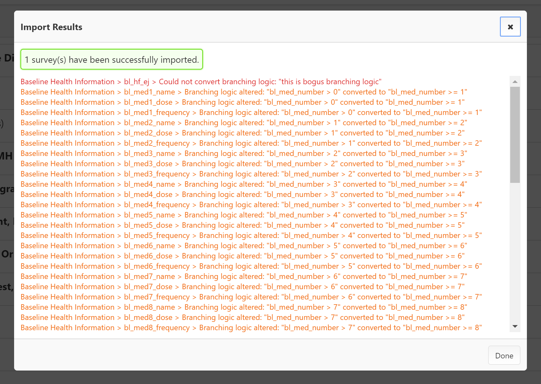Click the scrollbar down arrow in results list

pos(515,326)
